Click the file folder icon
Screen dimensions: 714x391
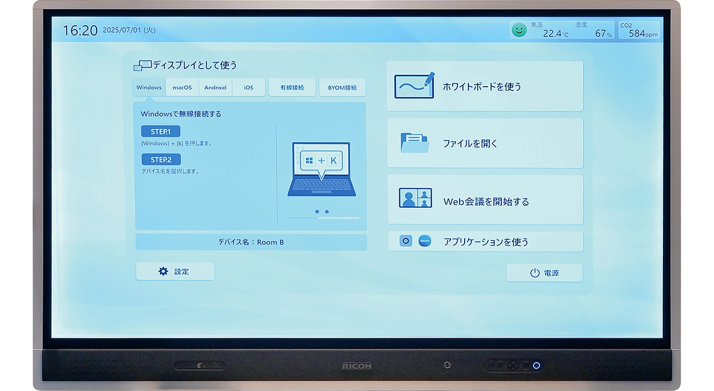click(414, 143)
